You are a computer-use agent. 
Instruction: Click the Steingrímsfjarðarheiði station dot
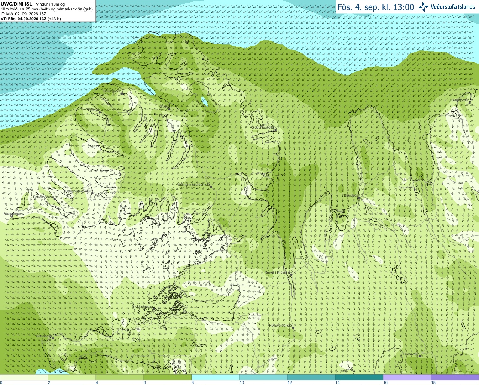click(210, 187)
